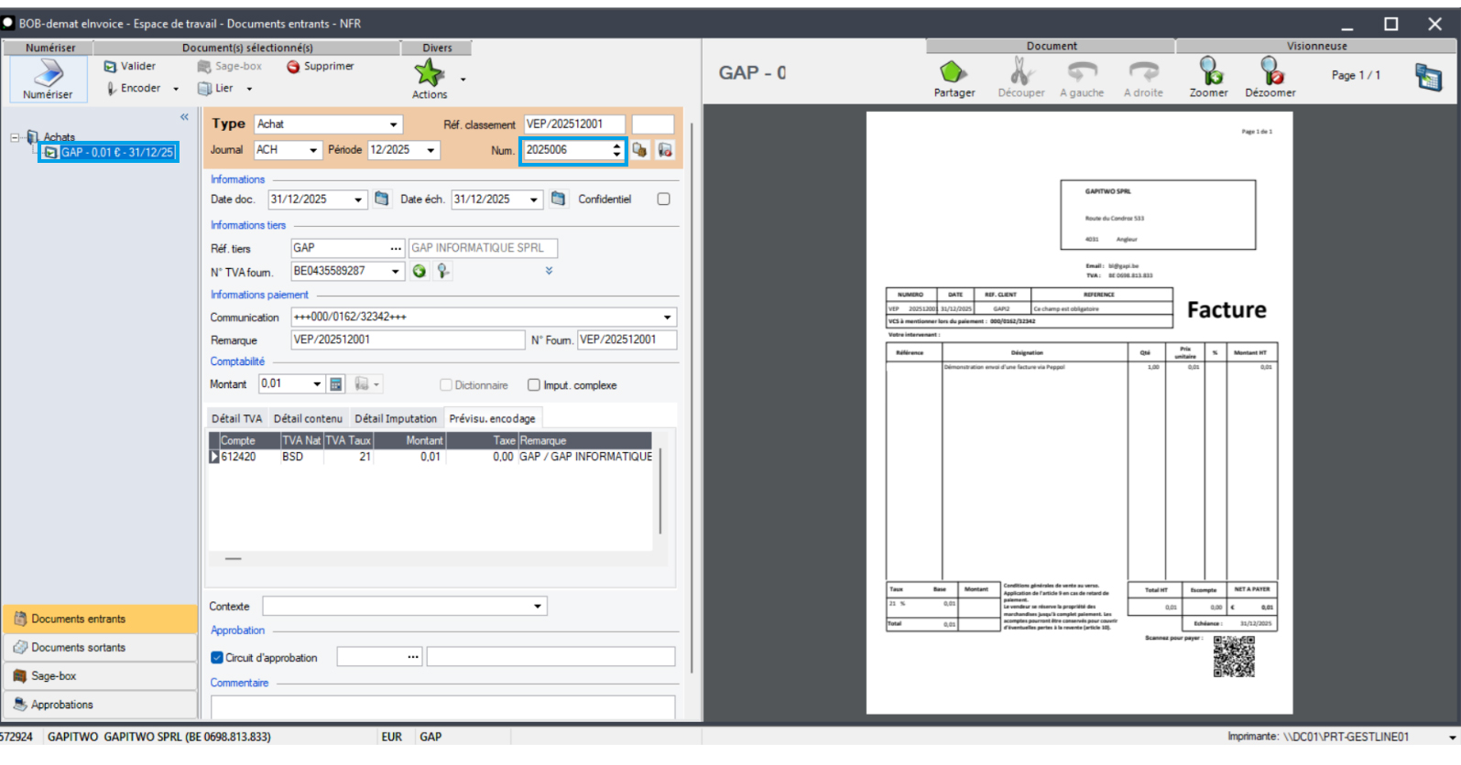The width and height of the screenshot is (1461, 765).
Task: Click the Valider button
Action: pyautogui.click(x=130, y=67)
